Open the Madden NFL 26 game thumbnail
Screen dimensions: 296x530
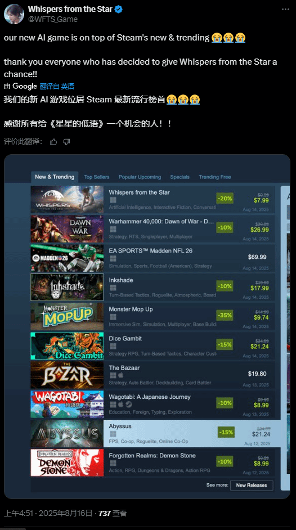(67, 258)
